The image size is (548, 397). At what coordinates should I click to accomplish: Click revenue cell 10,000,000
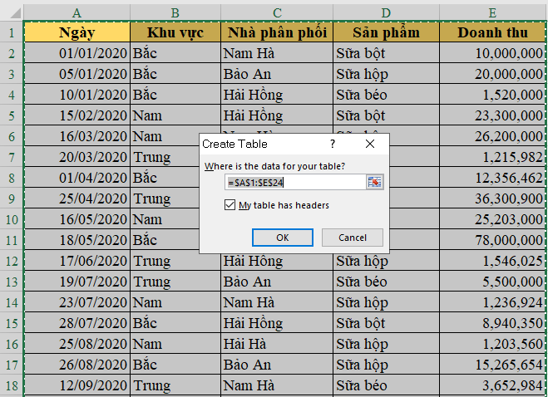point(493,53)
